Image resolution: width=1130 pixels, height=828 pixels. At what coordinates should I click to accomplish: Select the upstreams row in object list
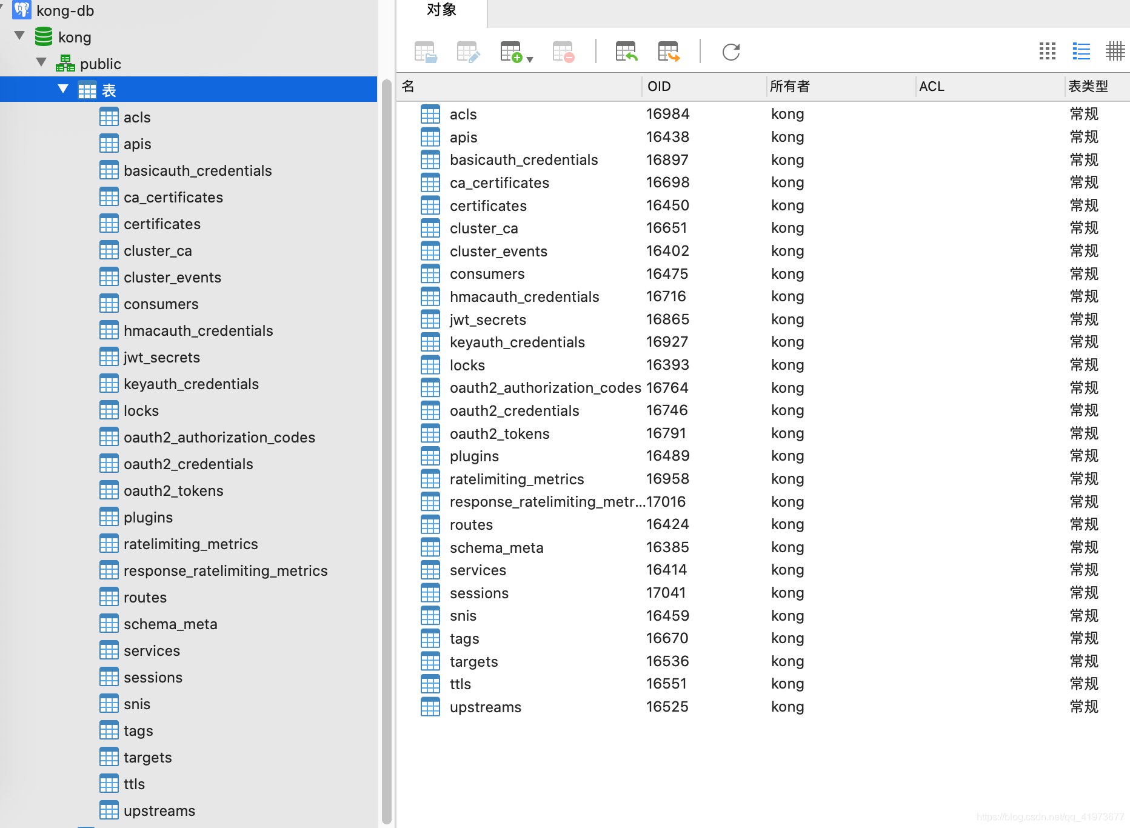(x=763, y=707)
